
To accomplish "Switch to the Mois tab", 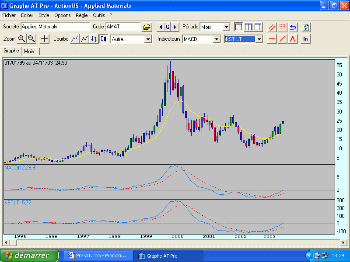I will (x=29, y=52).
